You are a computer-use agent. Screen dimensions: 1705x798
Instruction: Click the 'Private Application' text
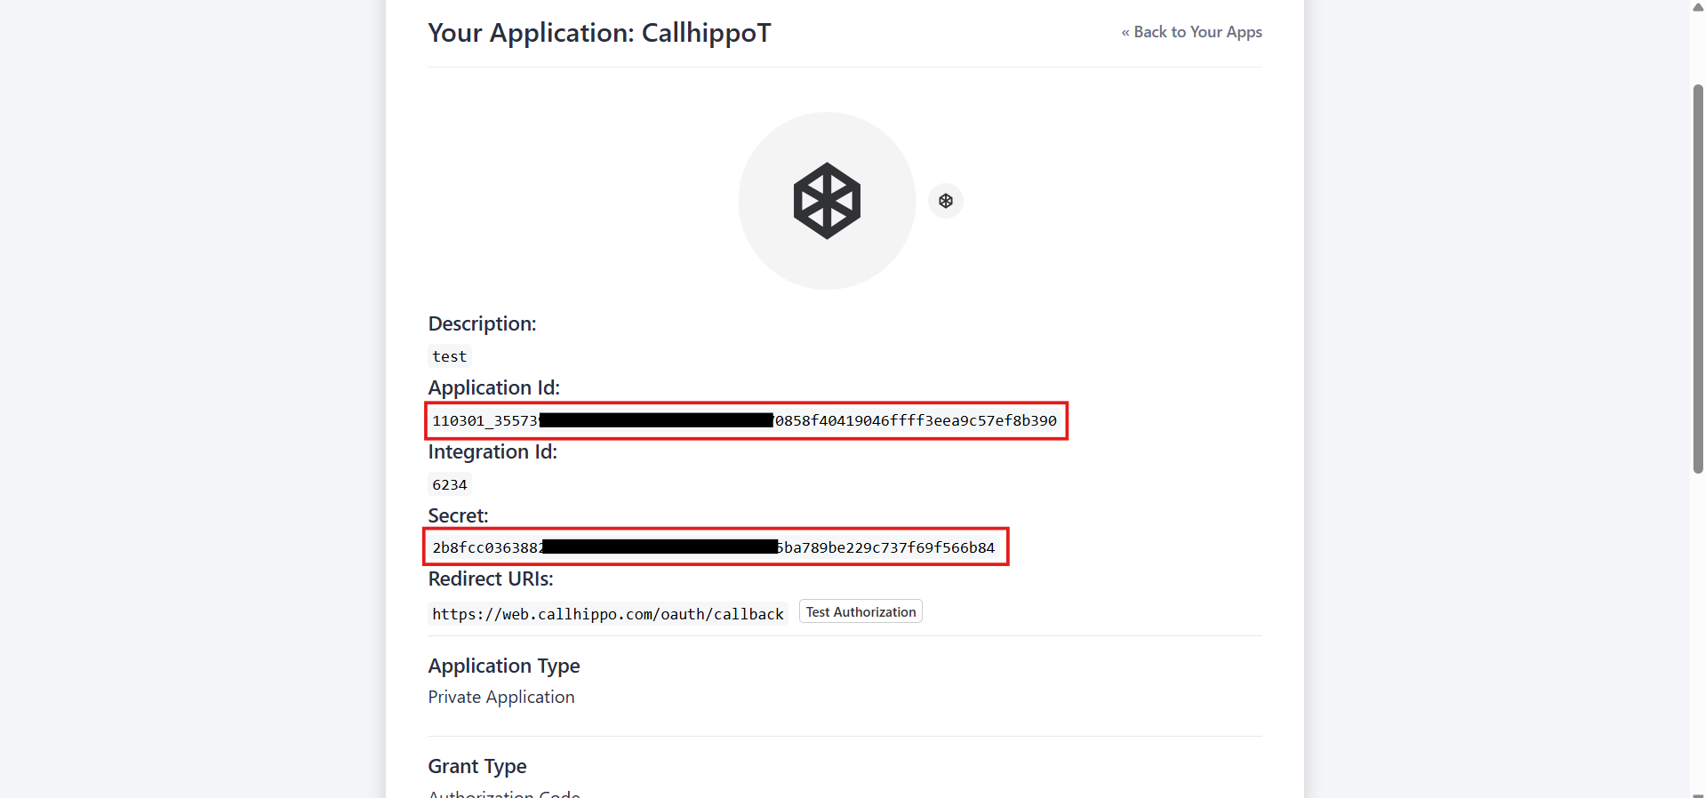[501, 698]
